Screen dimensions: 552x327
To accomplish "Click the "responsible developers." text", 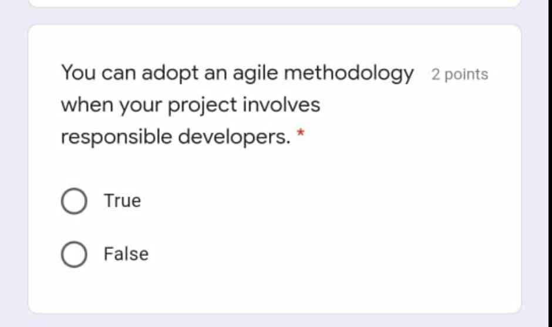I will pyautogui.click(x=176, y=137).
